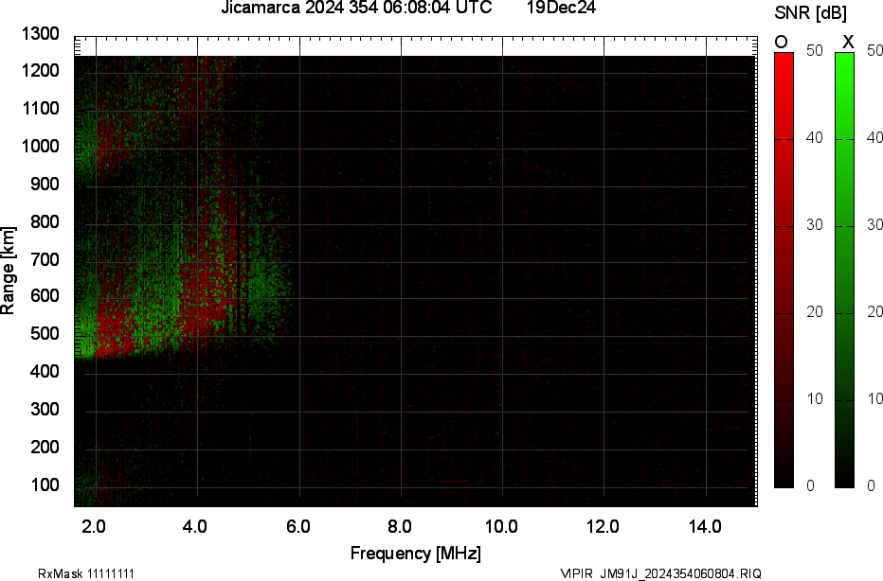This screenshot has height=581, width=883.
Task: Click the 400 range tick label
Action: [x=45, y=371]
